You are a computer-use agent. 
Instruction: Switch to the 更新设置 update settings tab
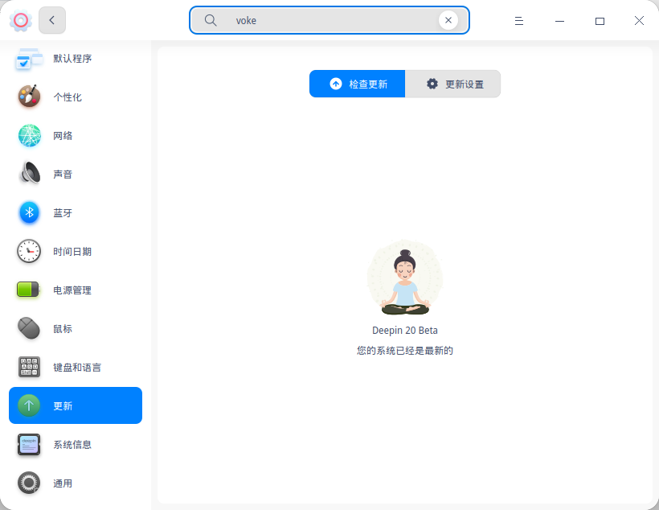coord(452,84)
